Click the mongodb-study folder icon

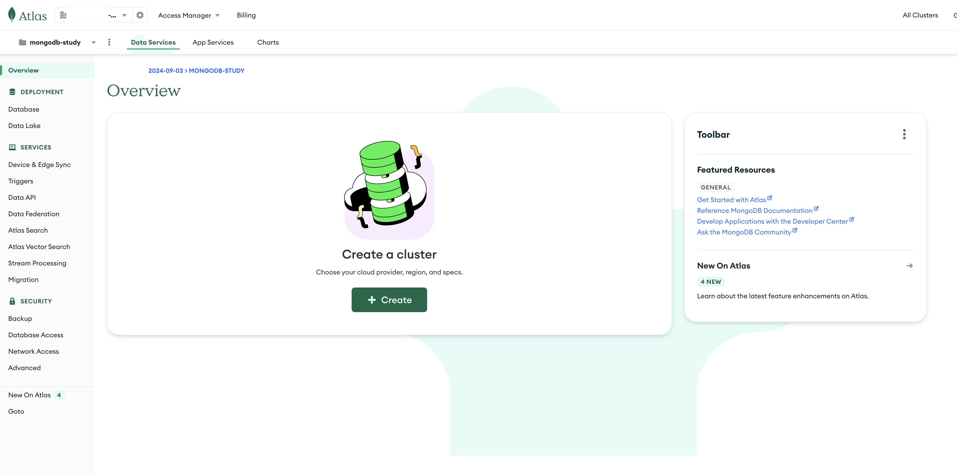coord(23,42)
